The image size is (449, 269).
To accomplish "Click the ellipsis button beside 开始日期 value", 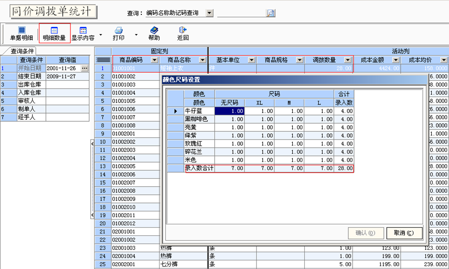I will 85,68.
